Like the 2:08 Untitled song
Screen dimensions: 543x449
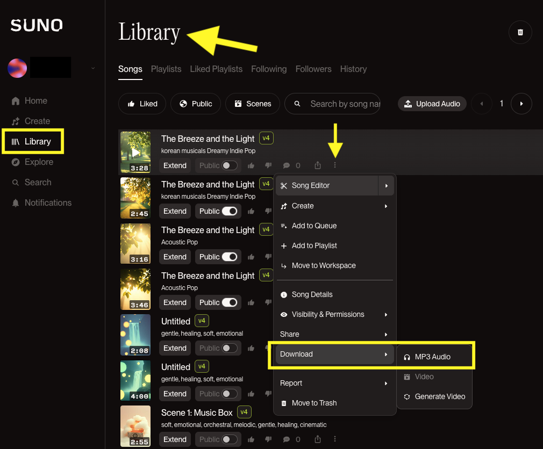[251, 348]
